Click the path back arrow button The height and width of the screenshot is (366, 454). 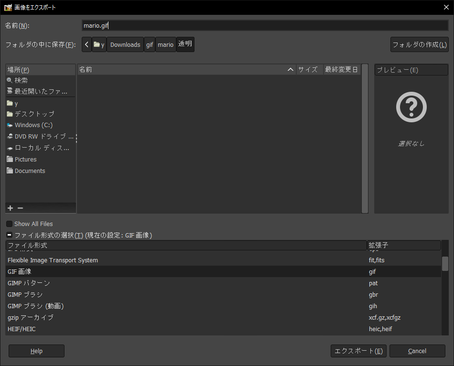(x=86, y=44)
